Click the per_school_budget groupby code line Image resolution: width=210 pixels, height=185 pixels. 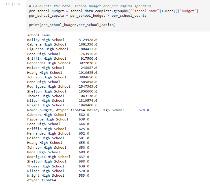coord(114,11)
